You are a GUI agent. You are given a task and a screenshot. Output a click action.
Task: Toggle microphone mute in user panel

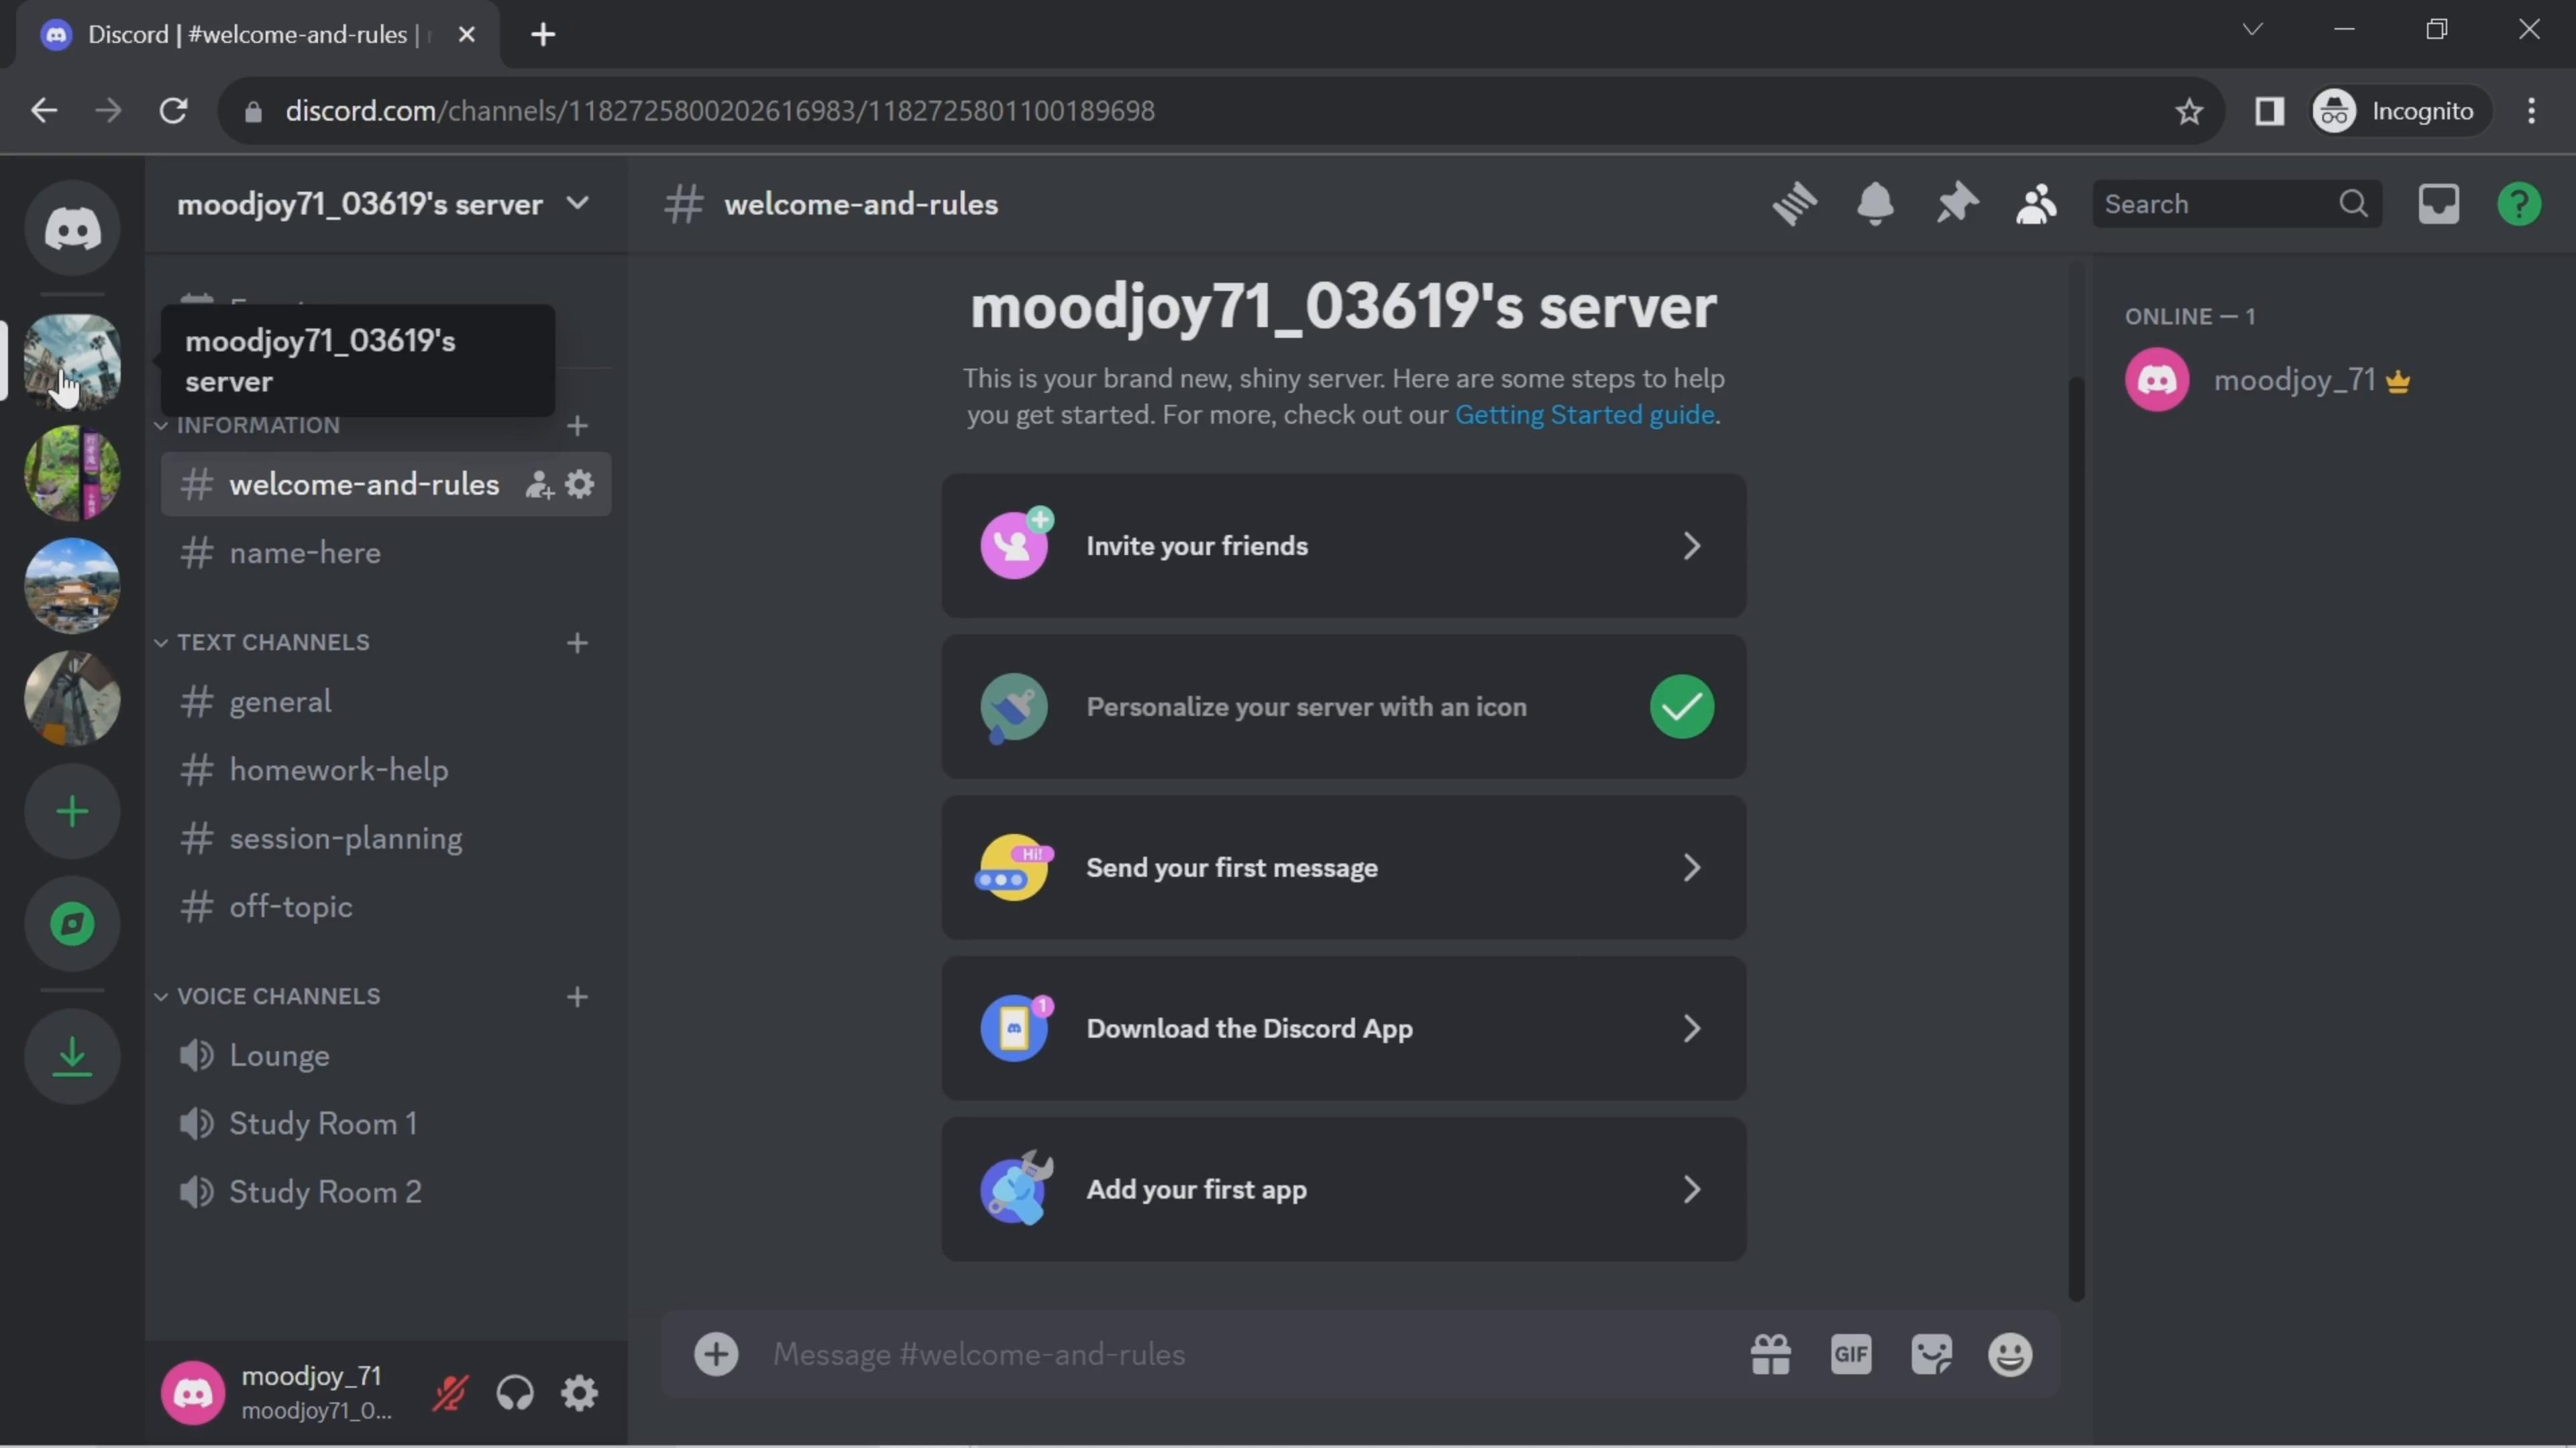450,1393
